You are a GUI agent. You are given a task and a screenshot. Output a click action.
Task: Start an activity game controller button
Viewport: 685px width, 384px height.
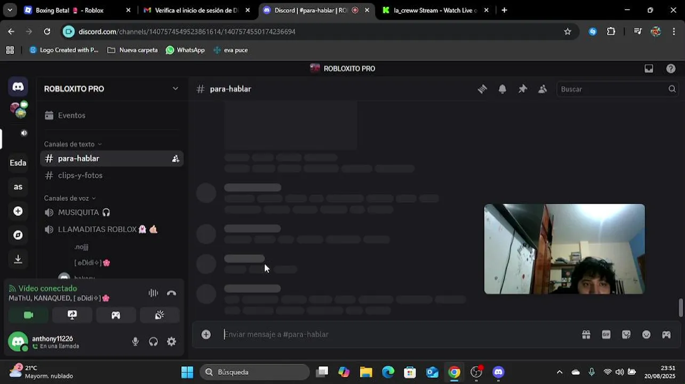[x=116, y=315]
